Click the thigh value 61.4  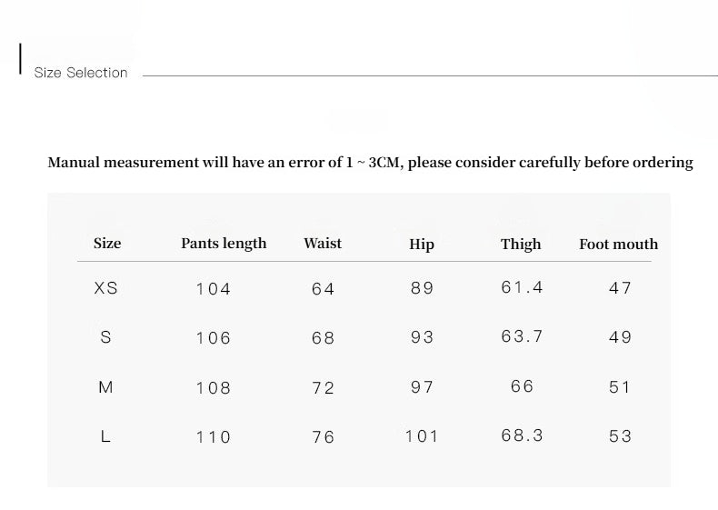(522, 287)
